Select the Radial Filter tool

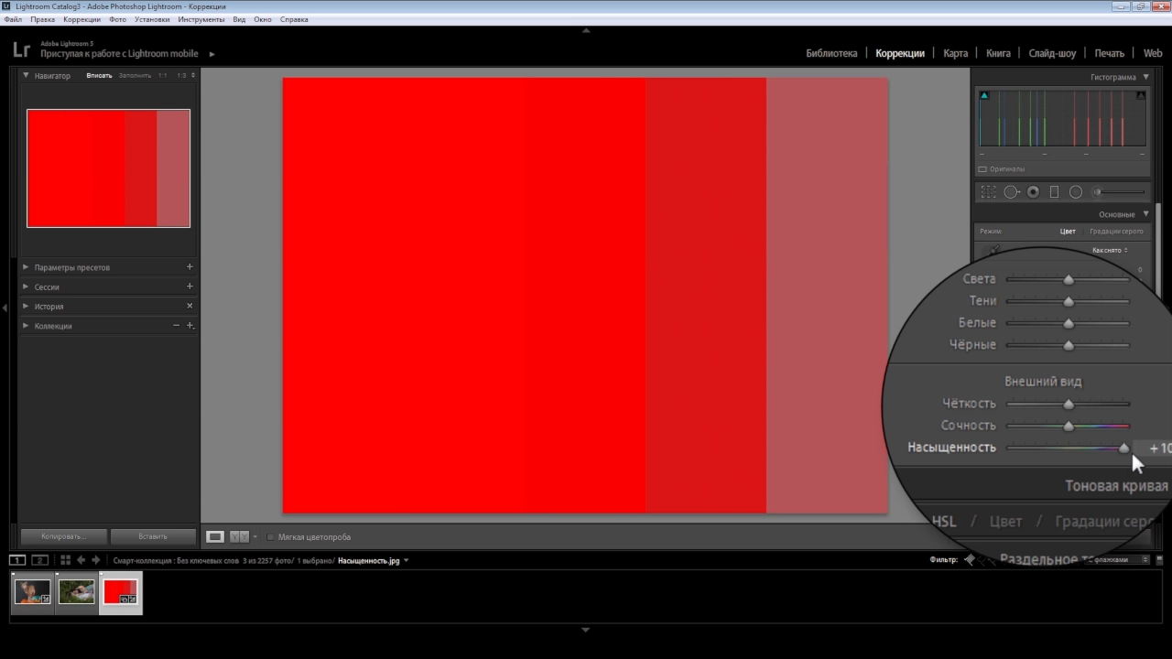(x=1076, y=192)
